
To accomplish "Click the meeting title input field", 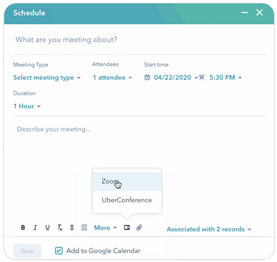I will coord(140,40).
